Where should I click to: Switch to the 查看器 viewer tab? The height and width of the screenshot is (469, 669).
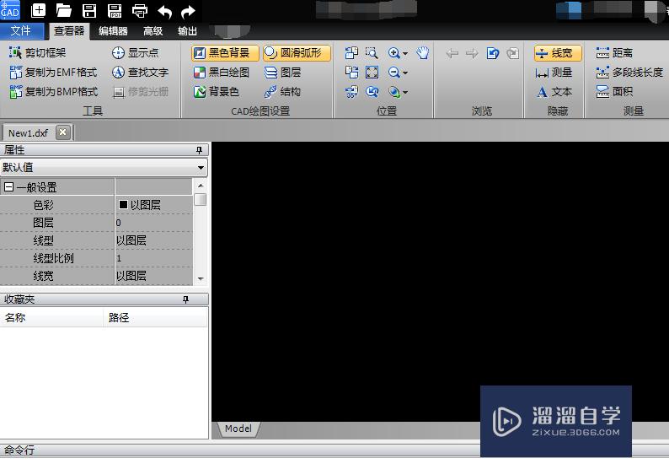click(x=69, y=30)
